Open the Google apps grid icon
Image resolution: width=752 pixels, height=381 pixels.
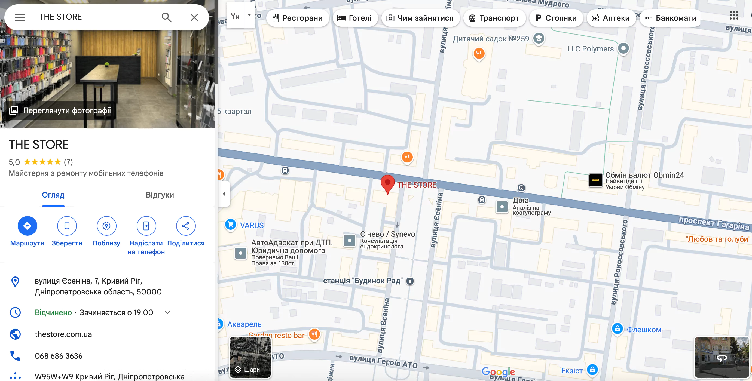[733, 15]
